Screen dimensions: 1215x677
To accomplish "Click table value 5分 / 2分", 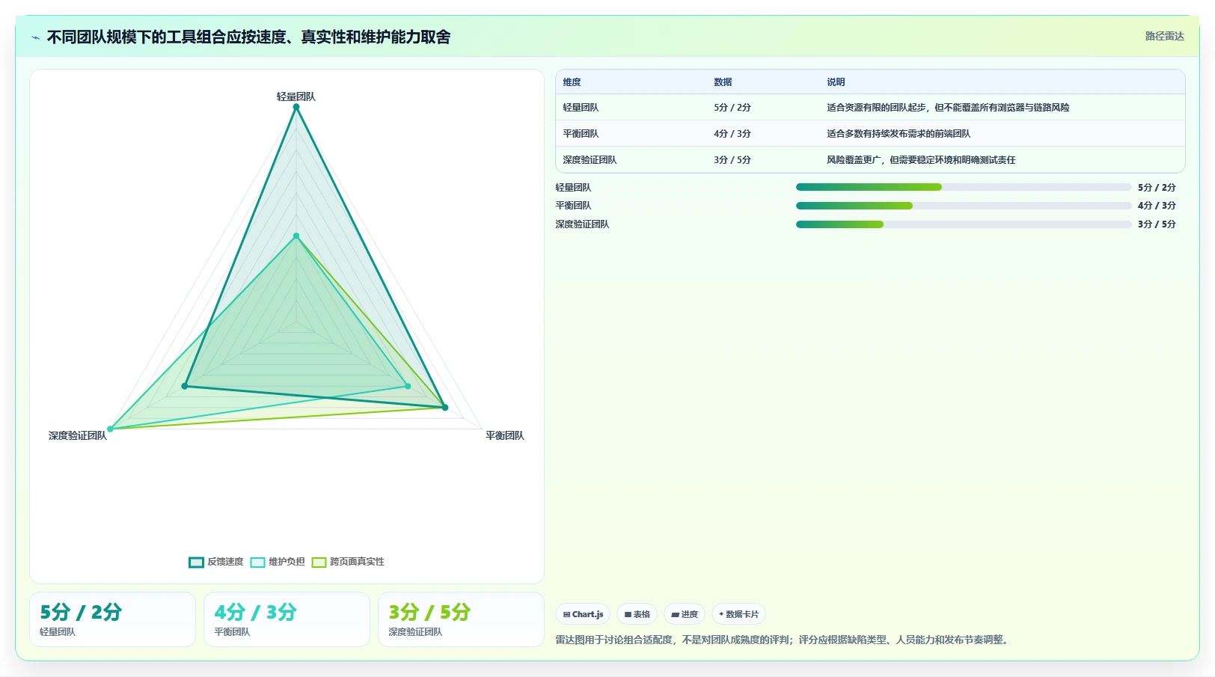I will click(732, 108).
